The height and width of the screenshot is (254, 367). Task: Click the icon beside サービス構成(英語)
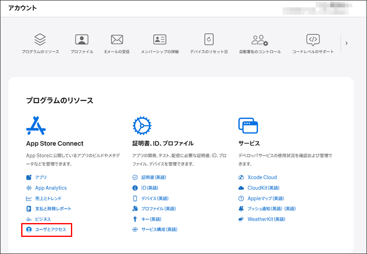[x=135, y=230]
